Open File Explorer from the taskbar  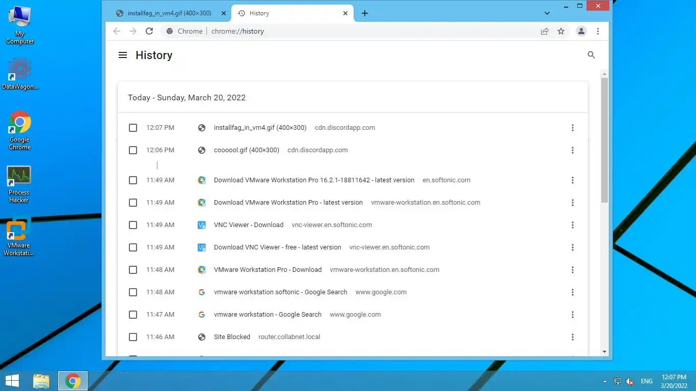(x=41, y=381)
